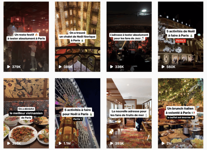Screen dimensions: 207x150
Task: Open the 'chalet de Noël féerique' video
Action: [78, 37]
